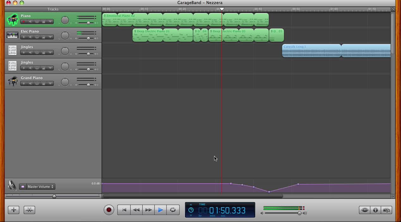This screenshot has height=222, width=401.
Task: Click the master output volume slider knob
Action: 299,213
